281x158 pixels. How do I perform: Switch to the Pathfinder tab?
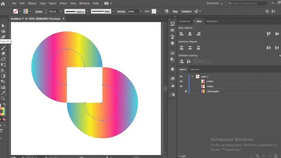tap(212, 22)
